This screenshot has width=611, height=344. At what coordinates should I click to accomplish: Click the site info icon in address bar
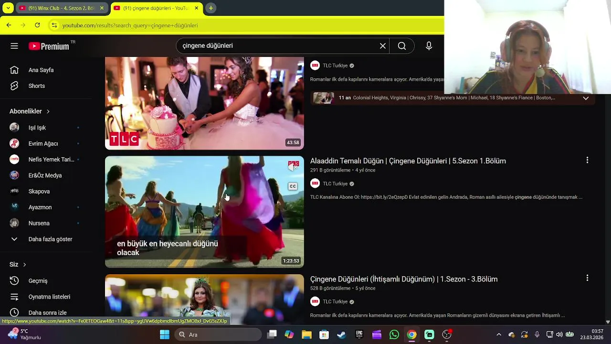click(x=54, y=25)
